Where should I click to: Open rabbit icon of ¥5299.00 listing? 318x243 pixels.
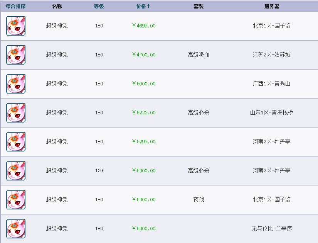16,142
